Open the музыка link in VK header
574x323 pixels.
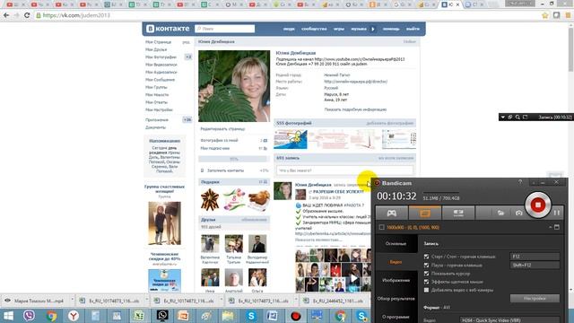pyautogui.click(x=359, y=29)
